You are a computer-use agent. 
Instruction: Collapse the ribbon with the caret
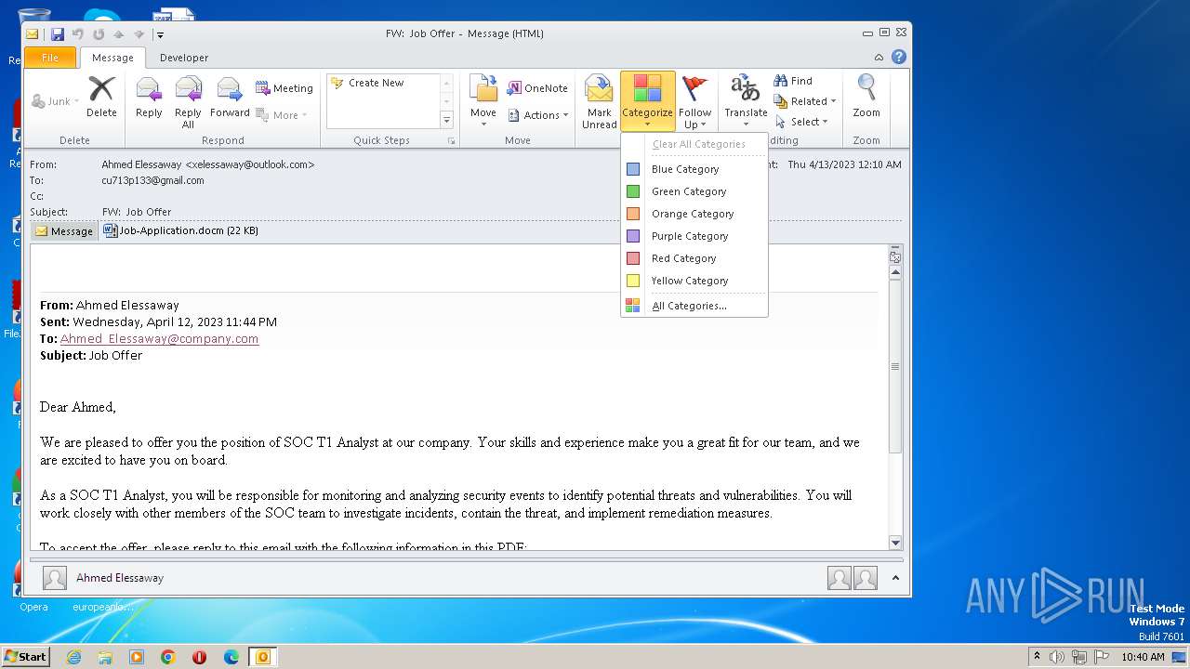[x=879, y=57]
